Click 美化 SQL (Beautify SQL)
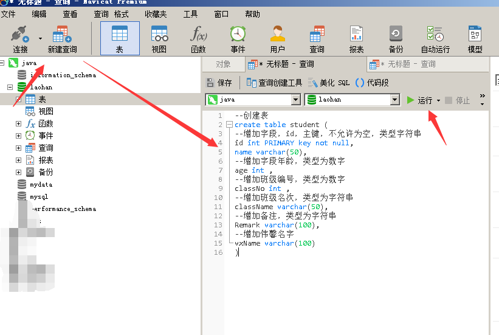The width and height of the screenshot is (499, 335). [x=328, y=83]
